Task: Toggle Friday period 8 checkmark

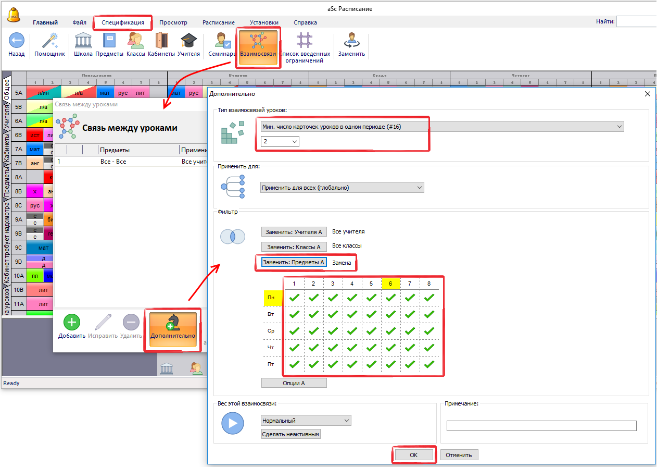Action: [x=429, y=364]
